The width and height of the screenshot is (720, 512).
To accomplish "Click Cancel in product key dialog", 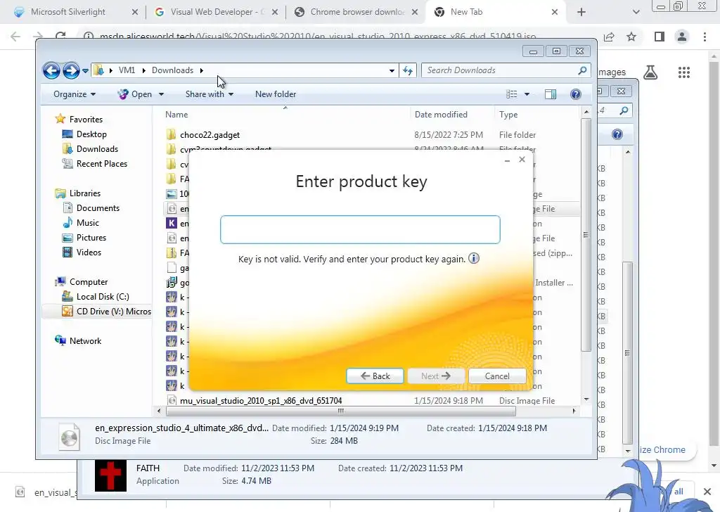I will [x=497, y=376].
